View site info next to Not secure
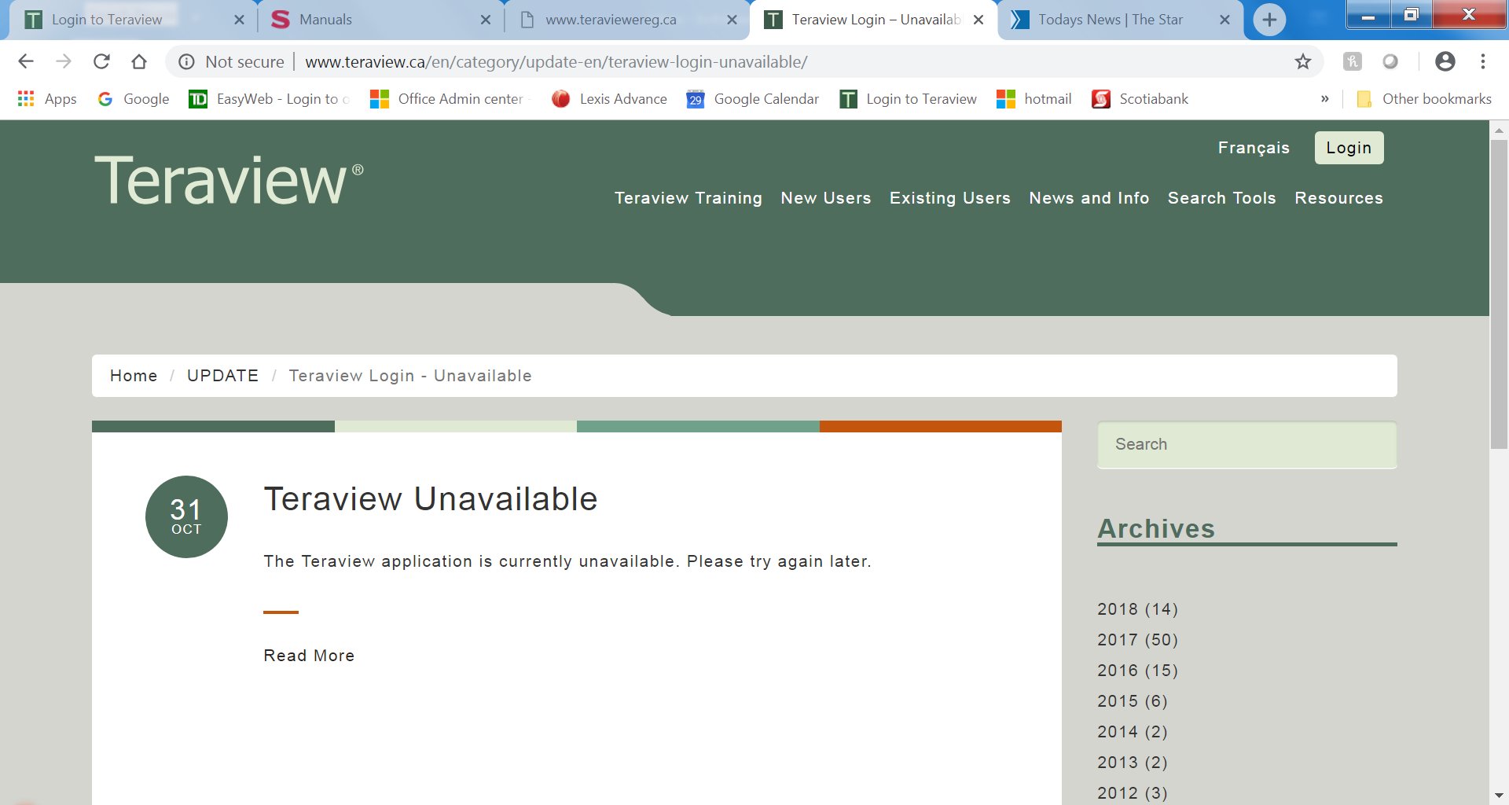 pyautogui.click(x=186, y=61)
